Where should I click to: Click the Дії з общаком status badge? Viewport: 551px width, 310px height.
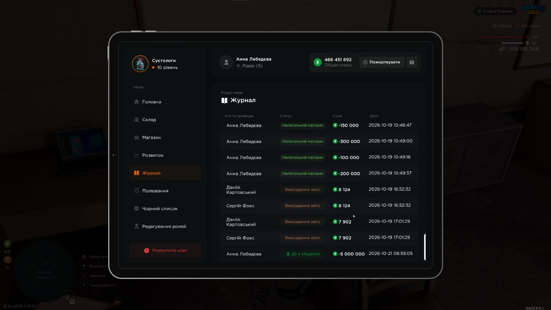coord(303,254)
